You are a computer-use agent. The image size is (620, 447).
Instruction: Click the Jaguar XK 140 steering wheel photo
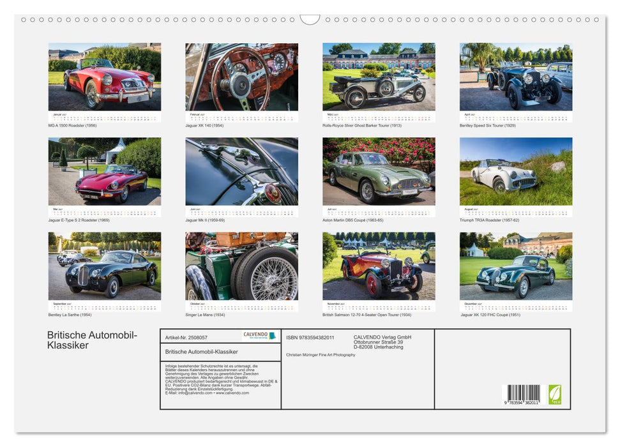click(x=241, y=77)
